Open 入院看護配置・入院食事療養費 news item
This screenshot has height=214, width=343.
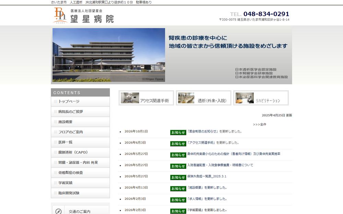point(220,165)
